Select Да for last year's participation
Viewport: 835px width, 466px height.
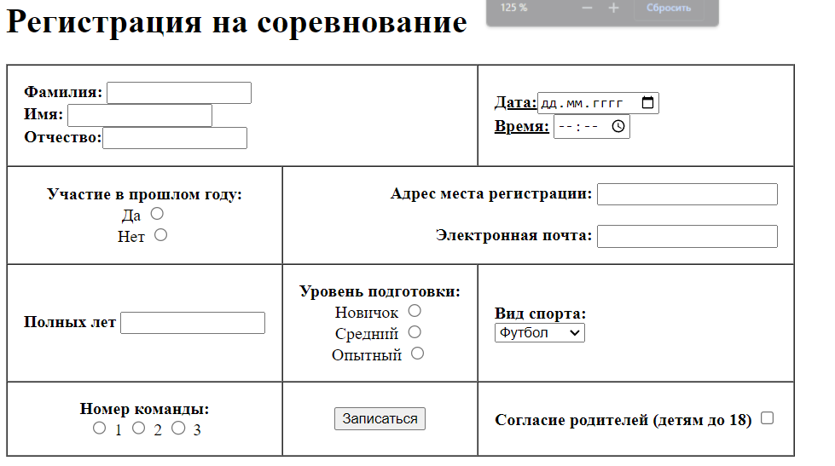(157, 214)
